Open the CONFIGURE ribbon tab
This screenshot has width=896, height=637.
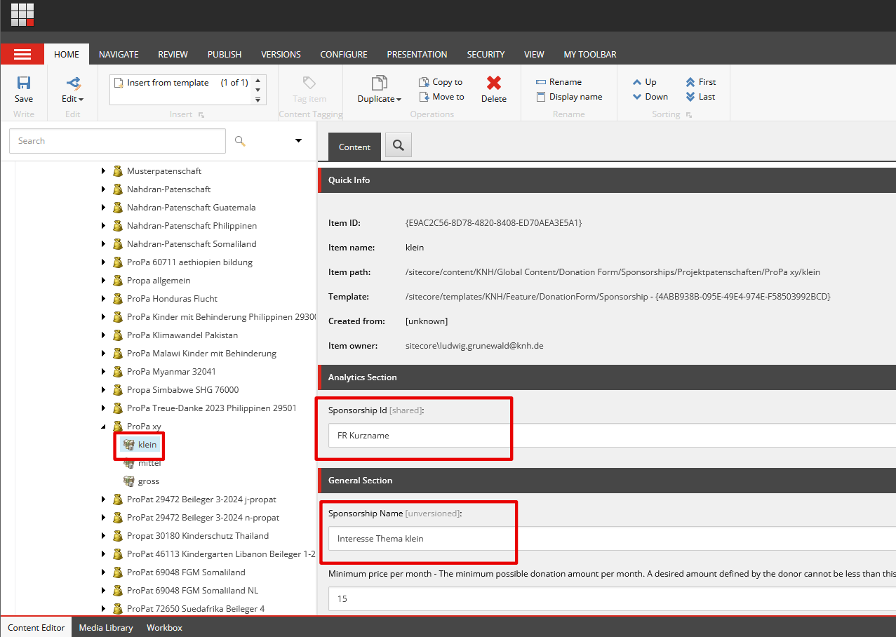(x=344, y=54)
